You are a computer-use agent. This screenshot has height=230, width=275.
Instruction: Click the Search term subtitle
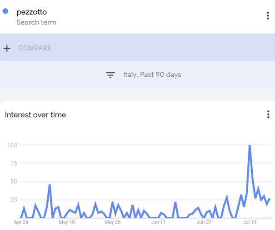point(36,22)
